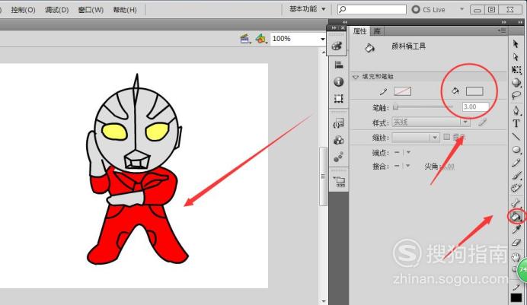The width and height of the screenshot is (527, 305).
Task: Open the 控制(O) menu
Action: coord(23,10)
